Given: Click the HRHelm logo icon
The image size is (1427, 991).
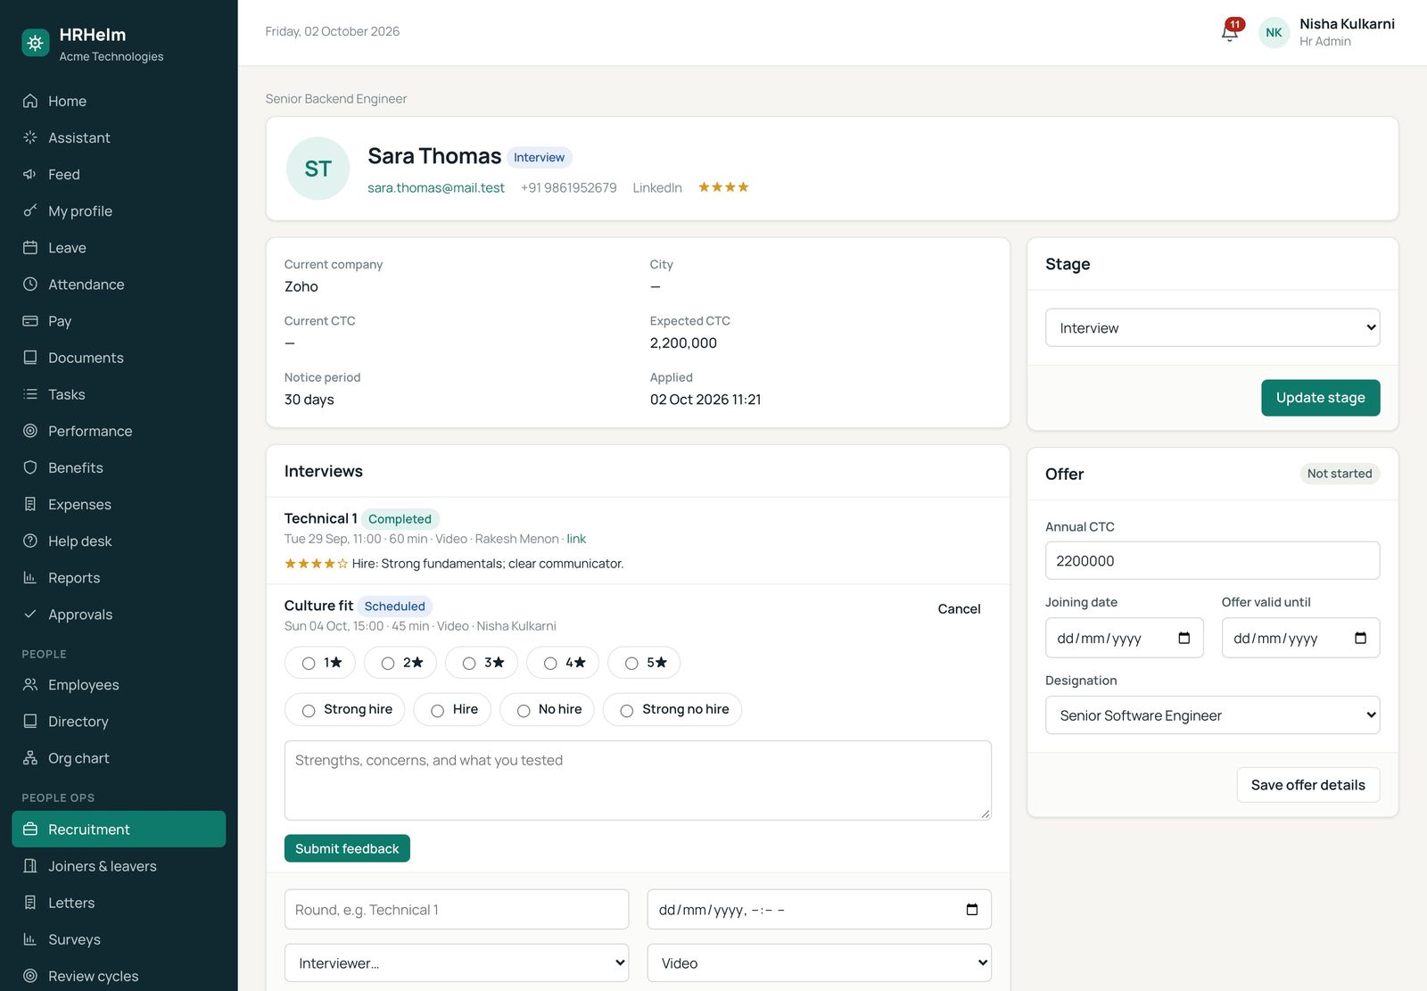Looking at the screenshot, I should [x=36, y=43].
